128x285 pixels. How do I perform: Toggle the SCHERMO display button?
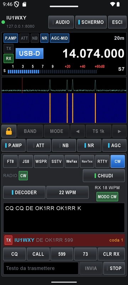click(91, 22)
